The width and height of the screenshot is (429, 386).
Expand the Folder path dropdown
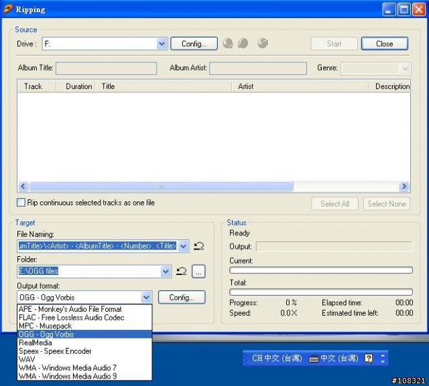pyautogui.click(x=166, y=272)
